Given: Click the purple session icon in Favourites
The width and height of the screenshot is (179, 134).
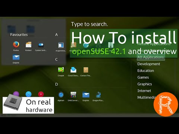Looking at the screenshot, I should click(x=16, y=94).
